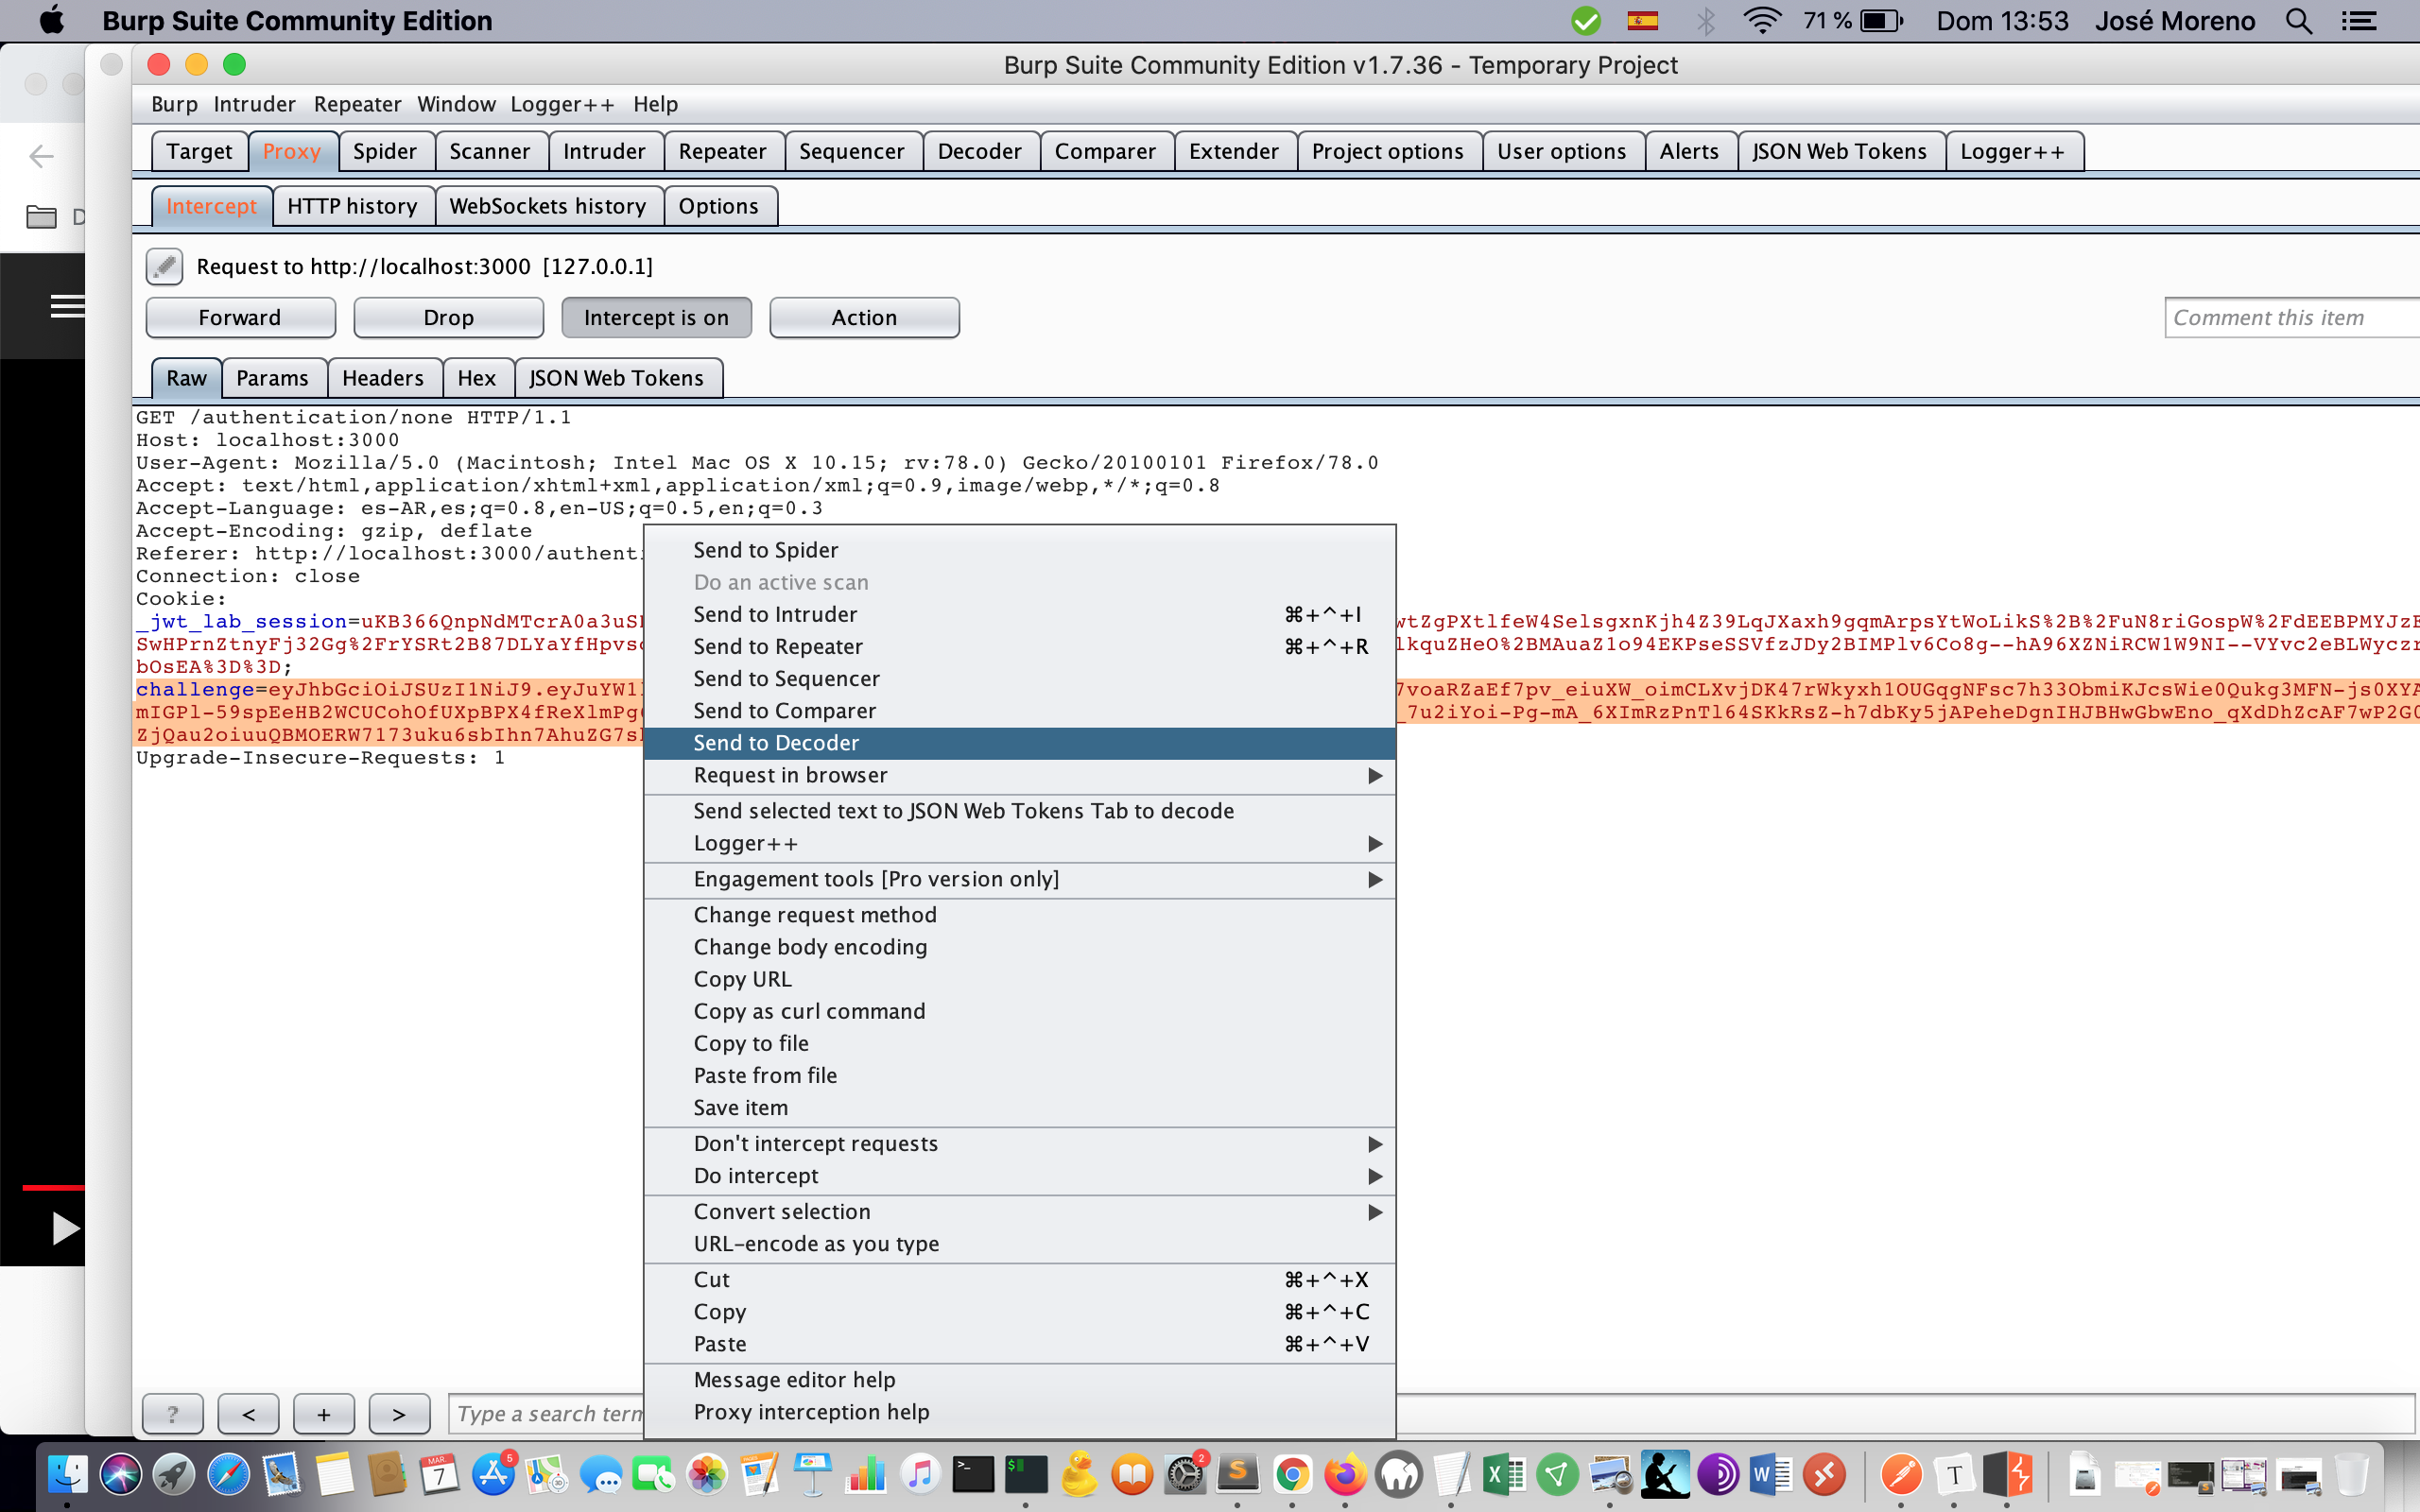Open Finder from the Dock

pos(67,1474)
